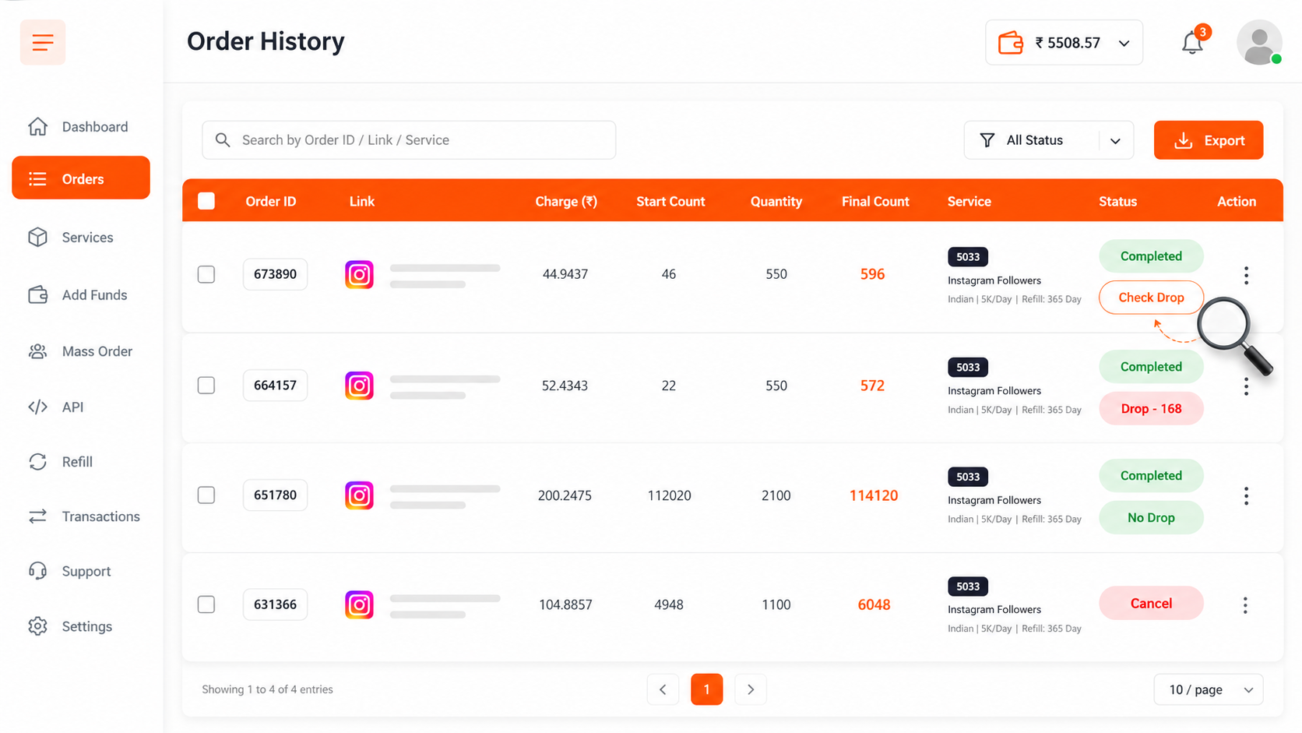Click Instagram icon for order 651780

[x=359, y=495]
